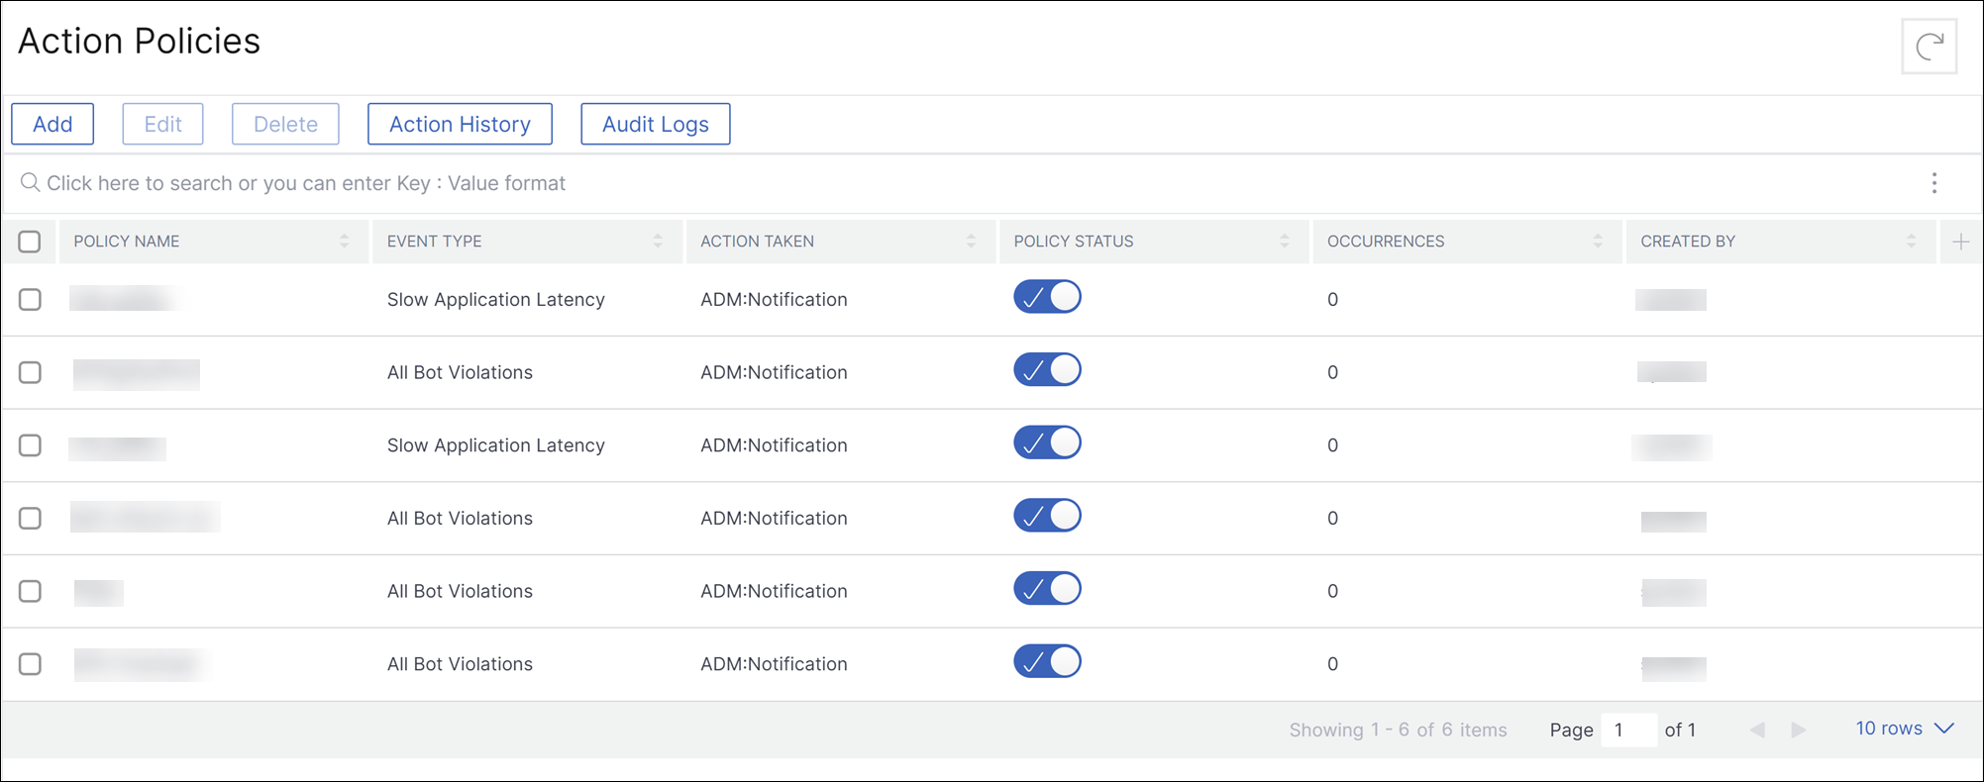Open the vertical three-dot options menu
This screenshot has width=1984, height=782.
click(1933, 183)
